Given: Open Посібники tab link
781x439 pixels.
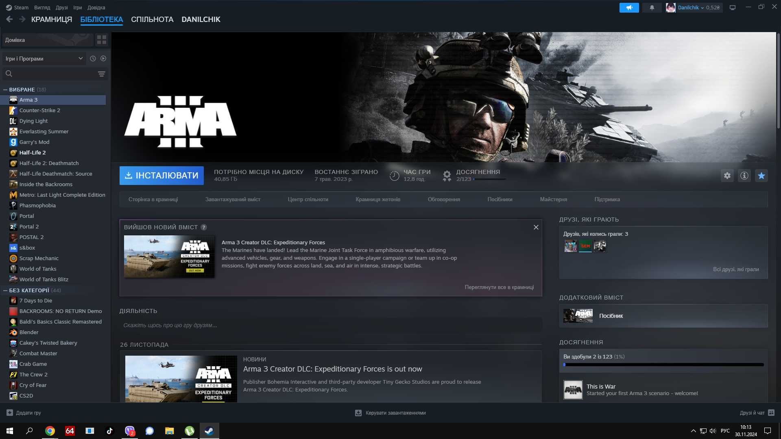Looking at the screenshot, I should 500,199.
